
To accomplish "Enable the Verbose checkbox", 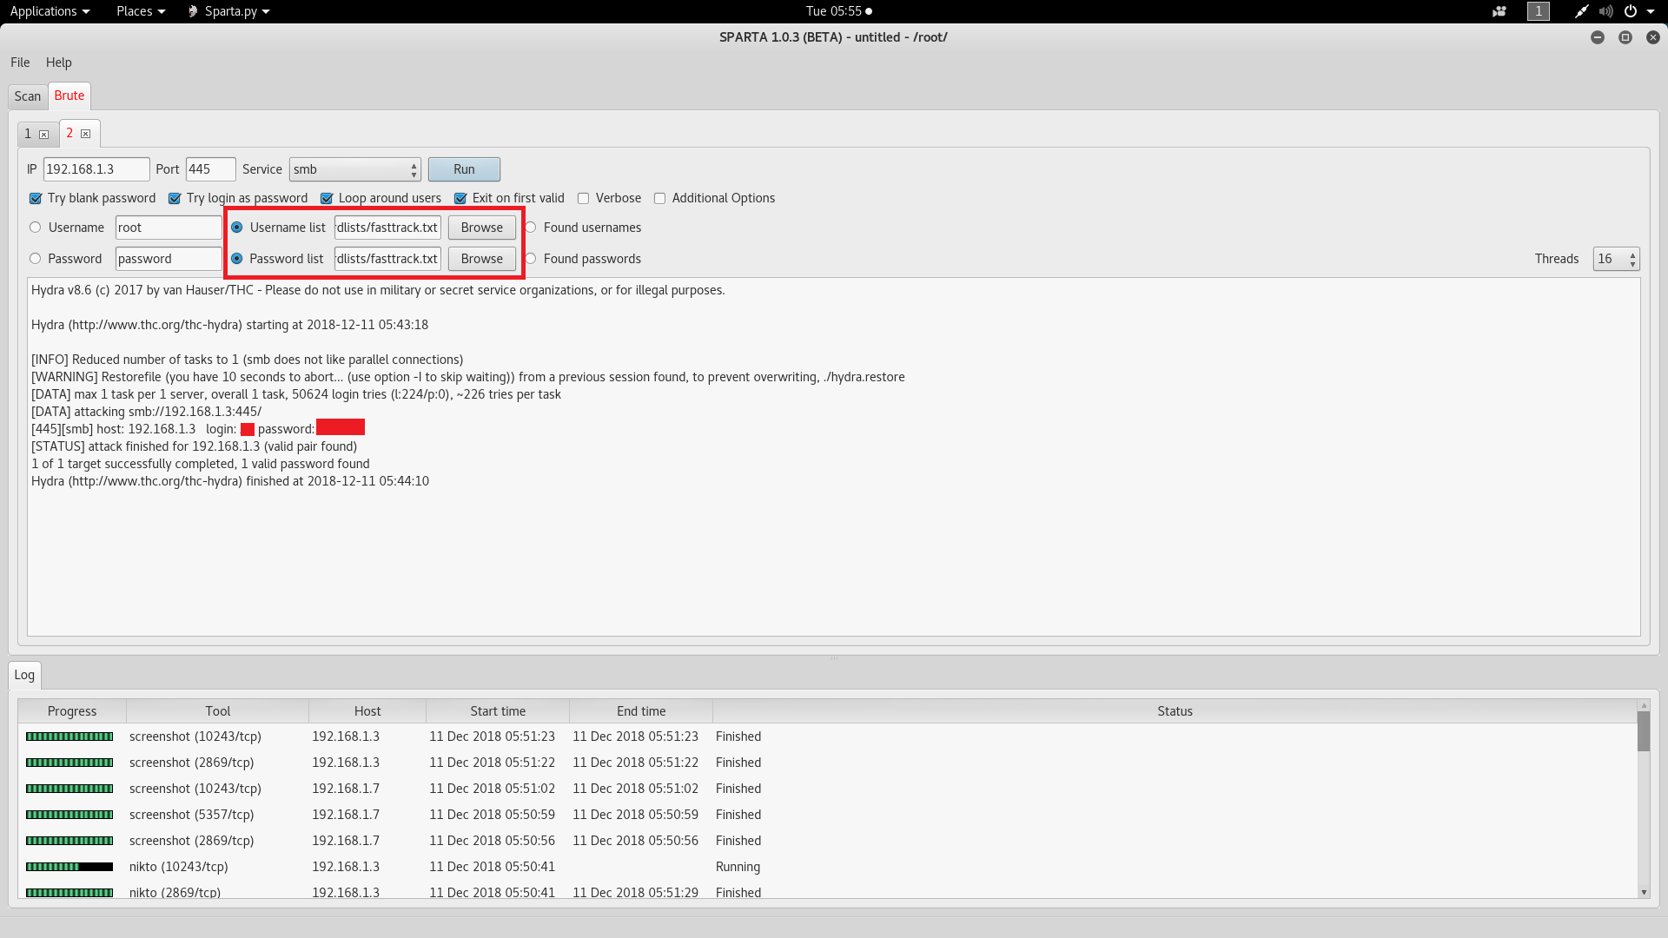I will 584,199.
